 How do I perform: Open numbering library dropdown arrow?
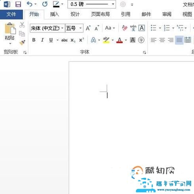tap(173, 28)
